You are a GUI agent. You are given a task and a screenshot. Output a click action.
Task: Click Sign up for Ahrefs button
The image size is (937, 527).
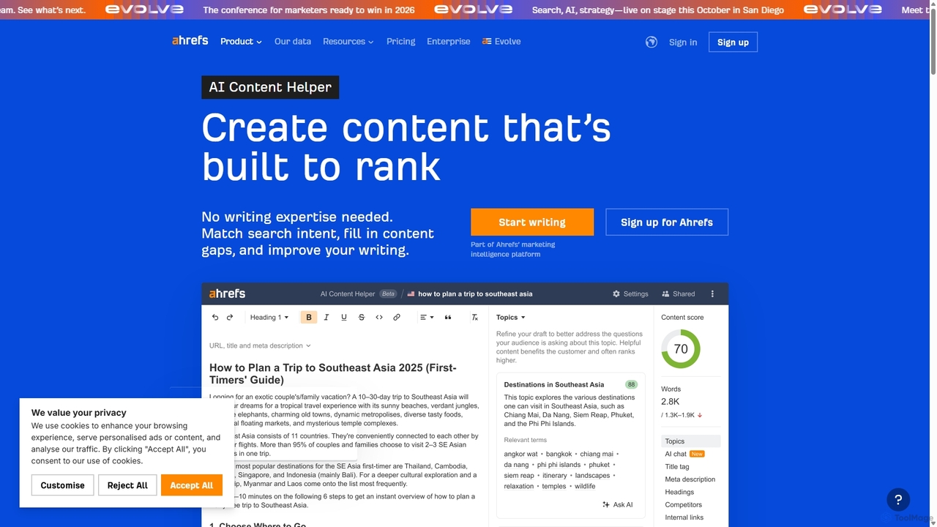667,222
